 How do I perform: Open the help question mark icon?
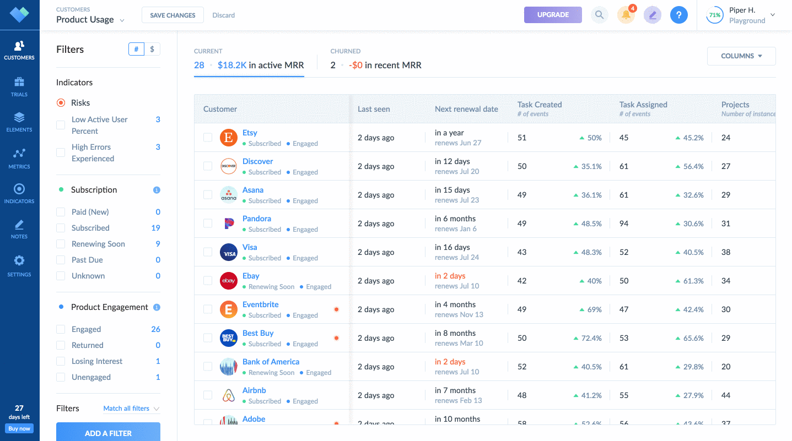[679, 15]
